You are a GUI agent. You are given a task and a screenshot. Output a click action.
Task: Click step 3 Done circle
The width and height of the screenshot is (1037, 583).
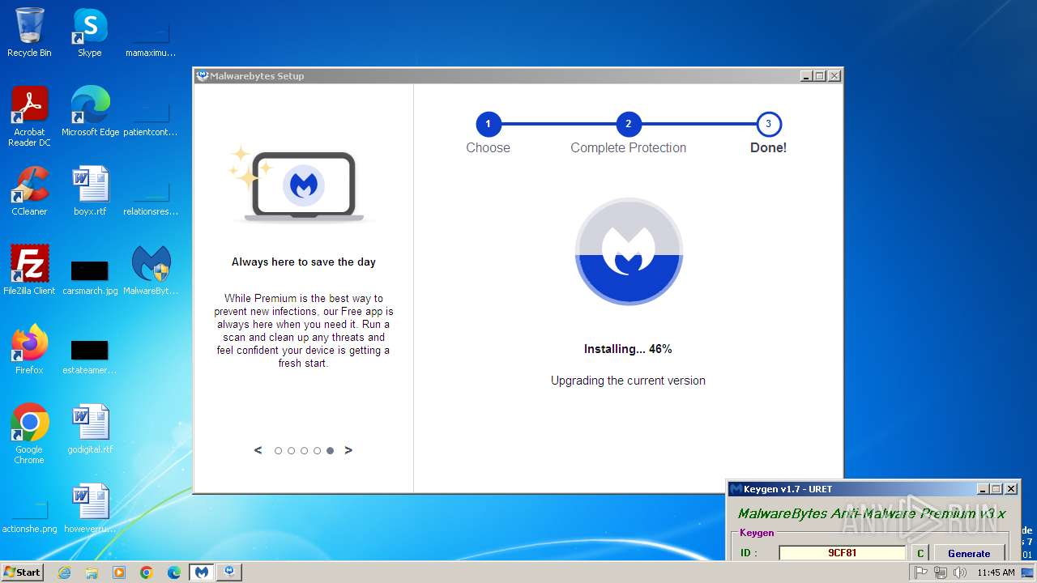(x=768, y=124)
